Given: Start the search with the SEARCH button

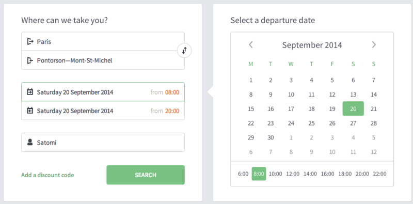Looking at the screenshot, I should [x=146, y=175].
